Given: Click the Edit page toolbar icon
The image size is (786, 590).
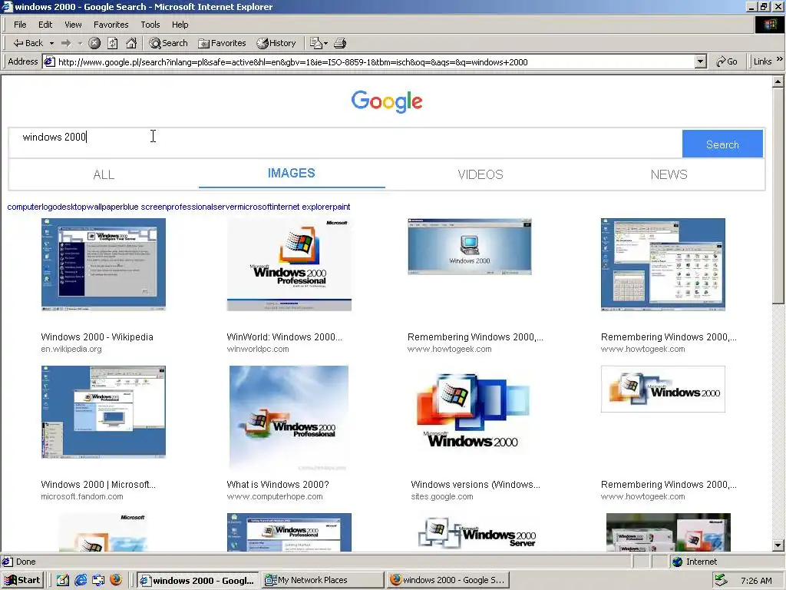Looking at the screenshot, I should [x=315, y=43].
